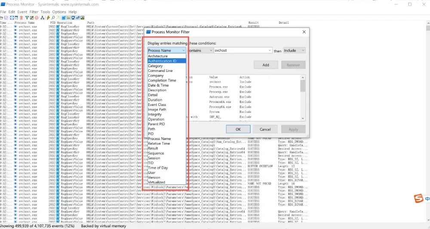This screenshot has width=430, height=229.
Task: Open the svchost value combo box
Action: tap(243, 50)
